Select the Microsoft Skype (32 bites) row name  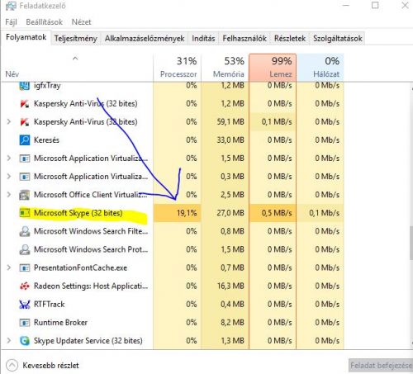(78, 213)
